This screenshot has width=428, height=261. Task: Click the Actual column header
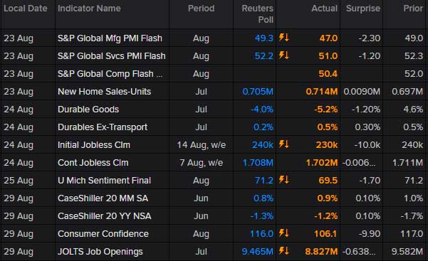pos(324,9)
